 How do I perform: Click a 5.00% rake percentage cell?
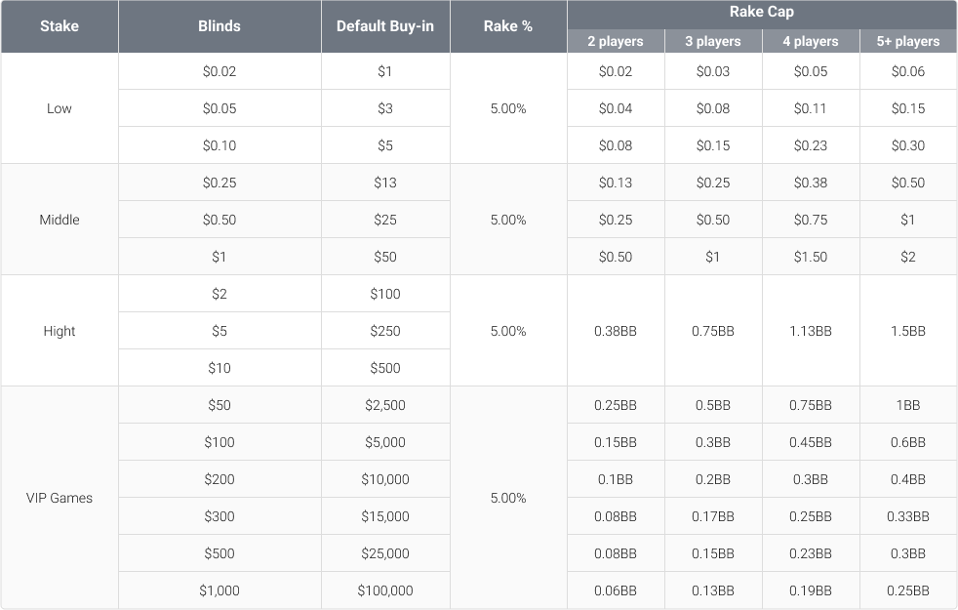(x=507, y=108)
